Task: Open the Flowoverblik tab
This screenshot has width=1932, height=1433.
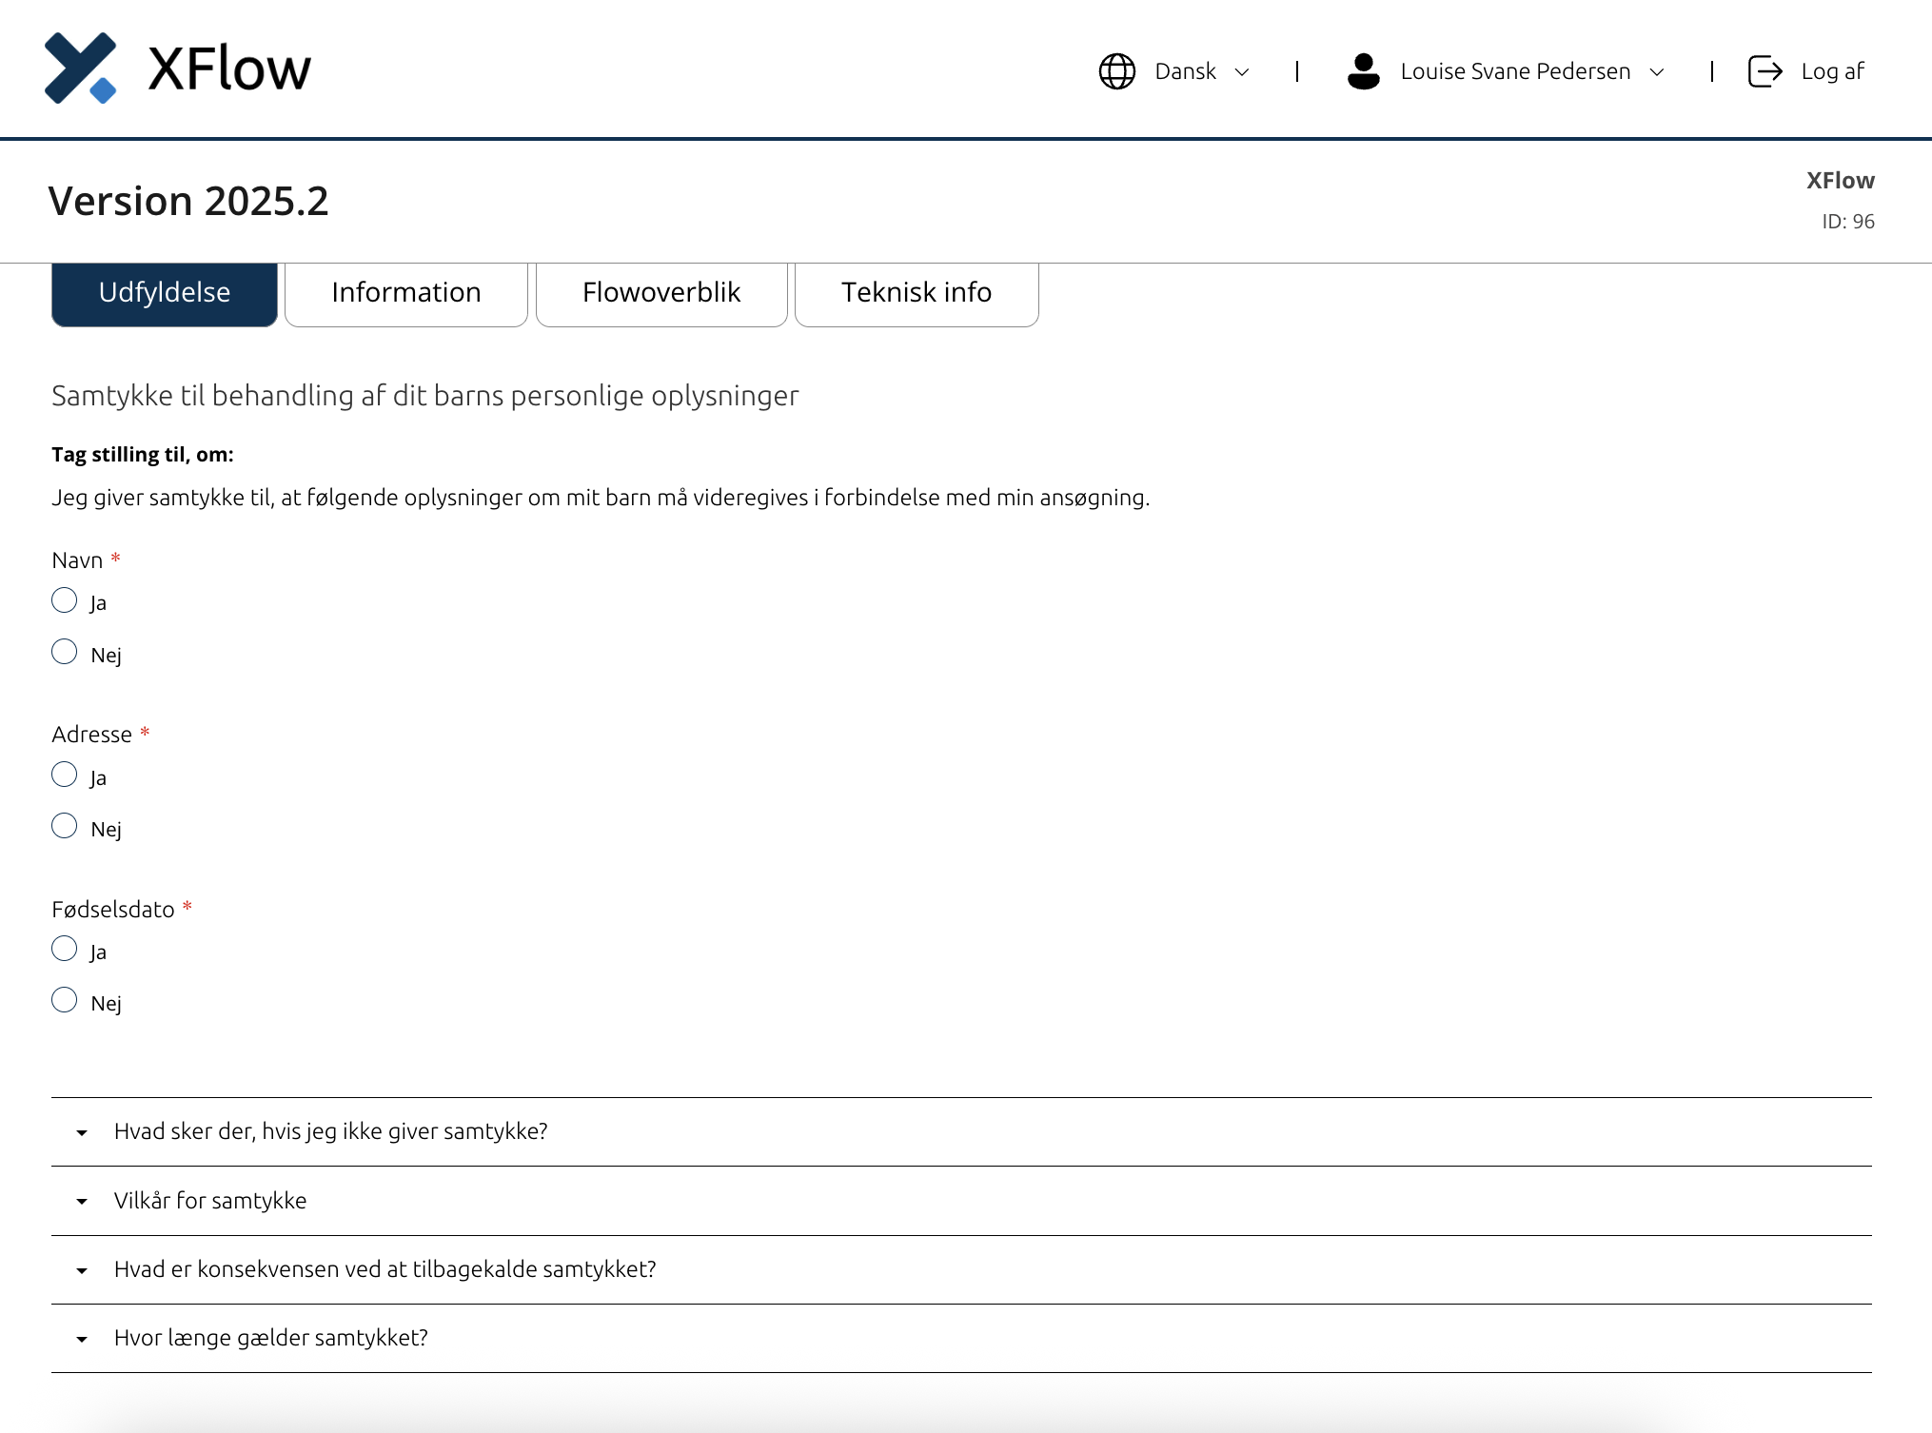Action: (x=660, y=293)
